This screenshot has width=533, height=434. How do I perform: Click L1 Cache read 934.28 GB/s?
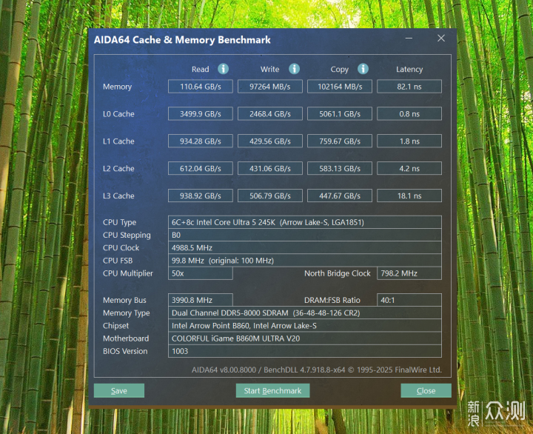click(201, 141)
